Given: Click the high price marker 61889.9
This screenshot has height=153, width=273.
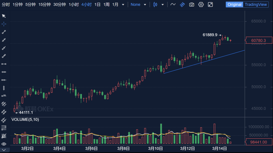Looking at the screenshot, I should click(x=210, y=35).
